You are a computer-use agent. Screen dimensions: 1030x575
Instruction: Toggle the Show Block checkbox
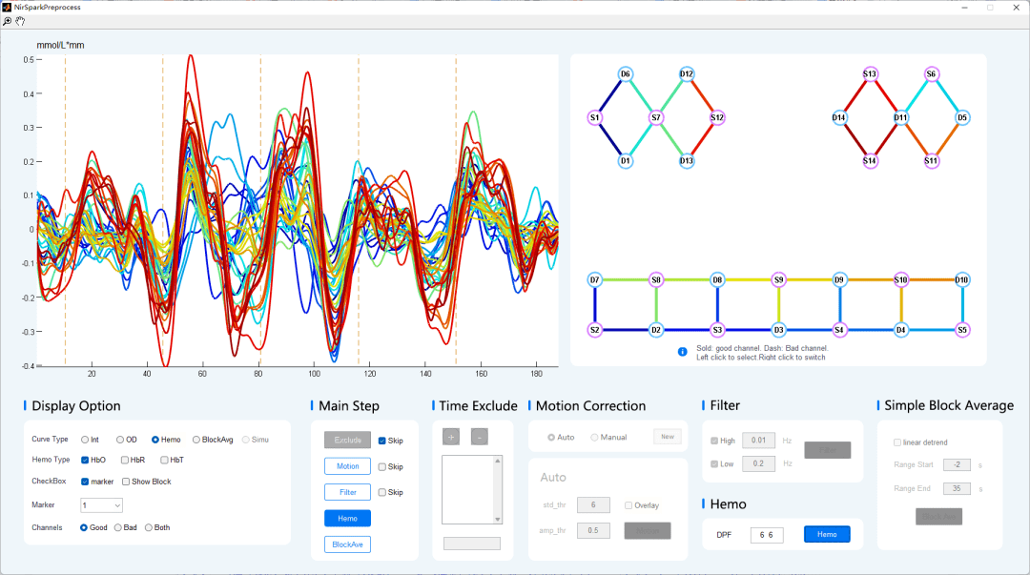(x=125, y=482)
